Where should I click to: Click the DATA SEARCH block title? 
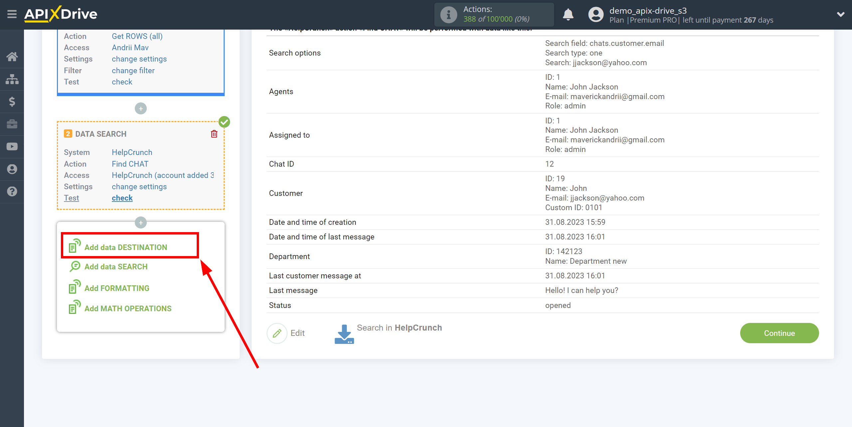pos(101,134)
